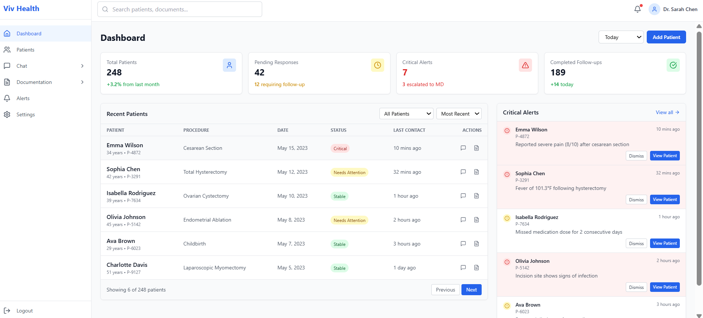
Task: Click the search magnifier icon
Action: (105, 9)
